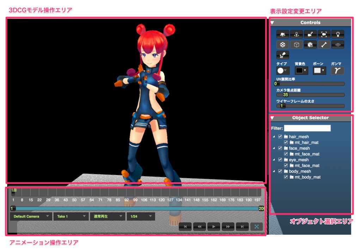Screen dimensions: 361x252
Task: Disable the eye_mesh checkbox
Action: (x=280, y=160)
